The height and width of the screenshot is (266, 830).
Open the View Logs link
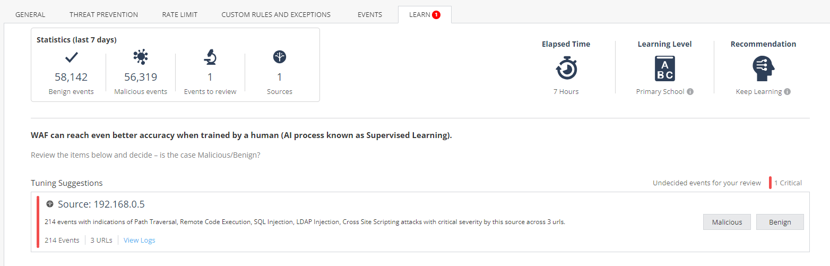pos(140,240)
